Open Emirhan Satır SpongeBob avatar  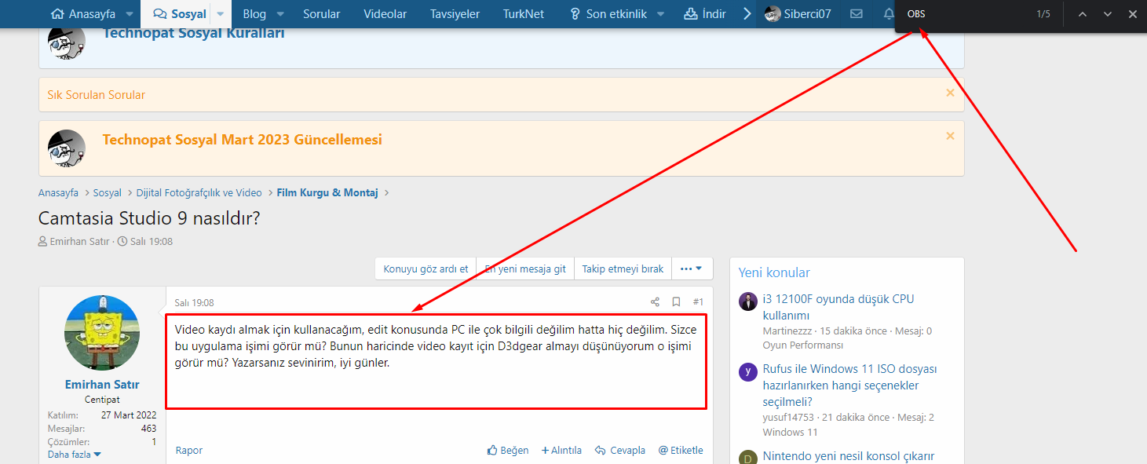(x=102, y=333)
